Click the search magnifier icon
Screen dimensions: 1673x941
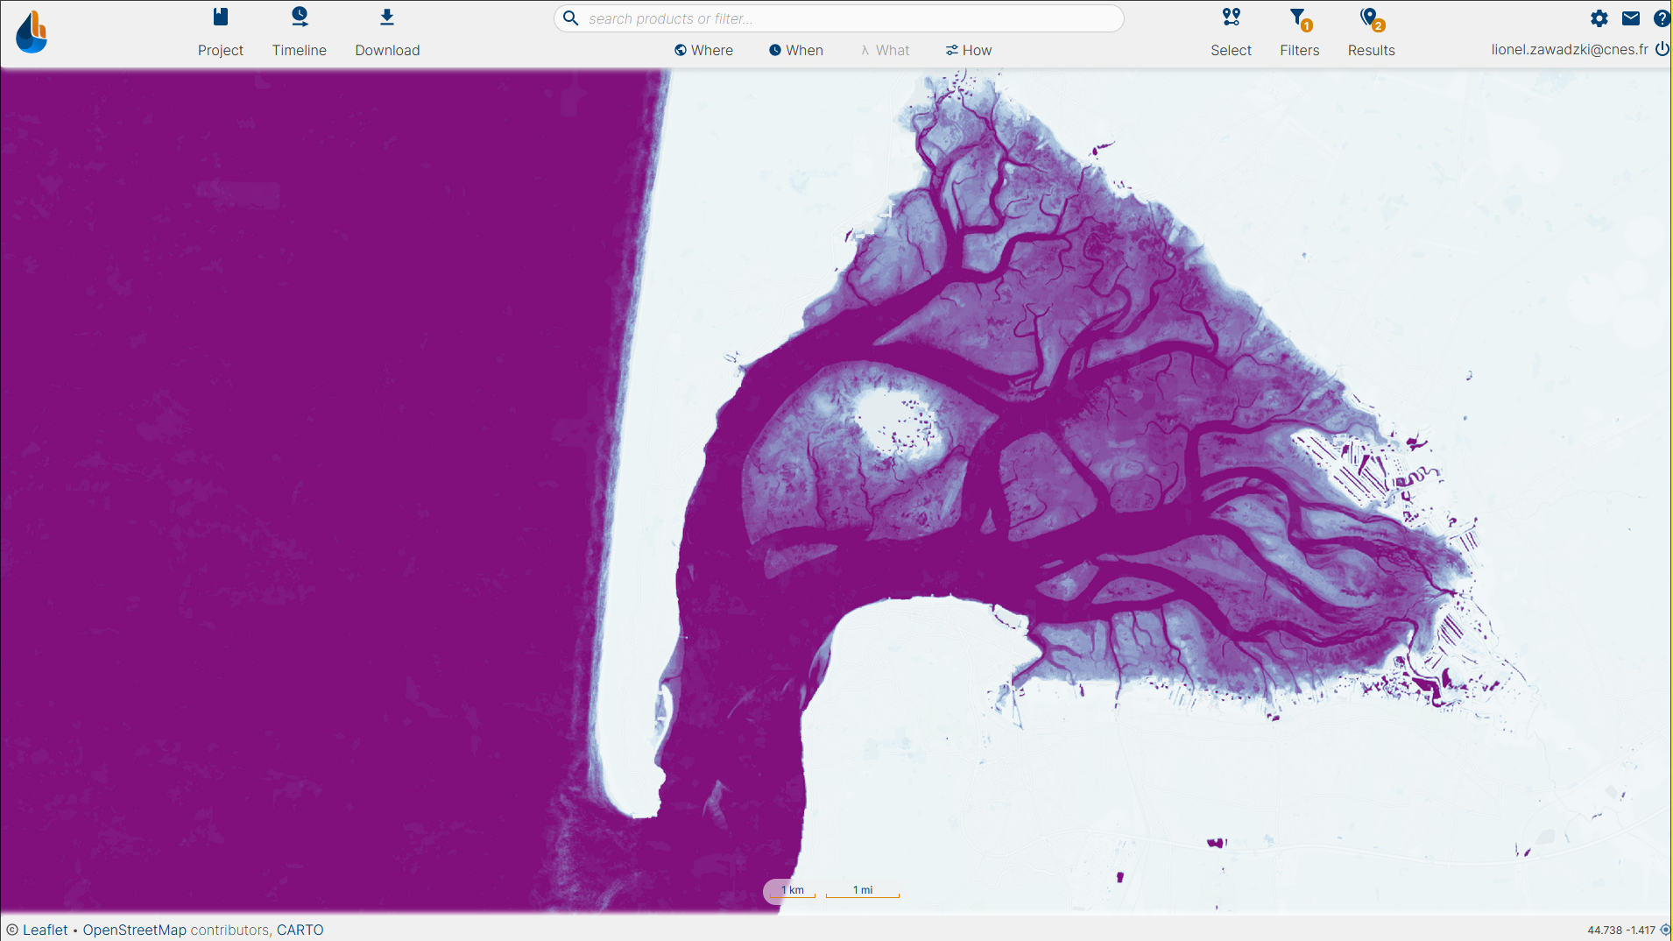571,18
